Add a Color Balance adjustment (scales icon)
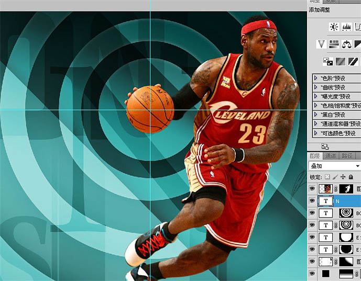This screenshot has height=281, width=361. tap(346, 44)
